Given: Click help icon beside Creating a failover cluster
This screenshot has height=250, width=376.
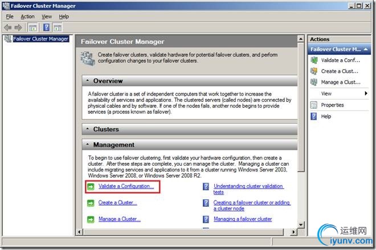Looking at the screenshot, I should pos(206,203).
